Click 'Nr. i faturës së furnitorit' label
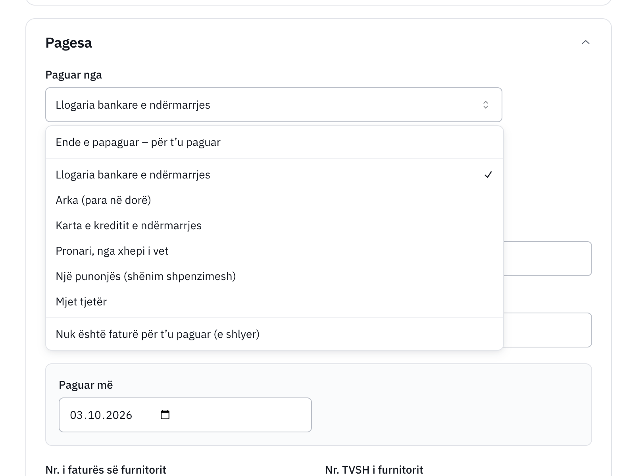The width and height of the screenshot is (627, 476). pos(106,470)
